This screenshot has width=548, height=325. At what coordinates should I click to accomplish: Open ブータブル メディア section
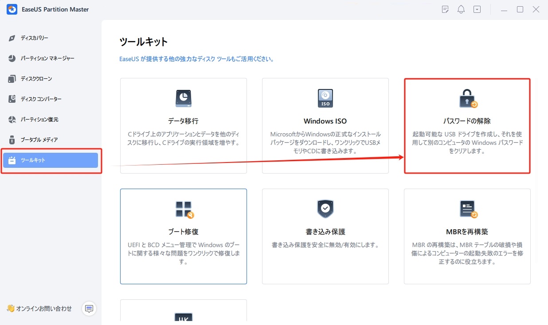point(49,139)
